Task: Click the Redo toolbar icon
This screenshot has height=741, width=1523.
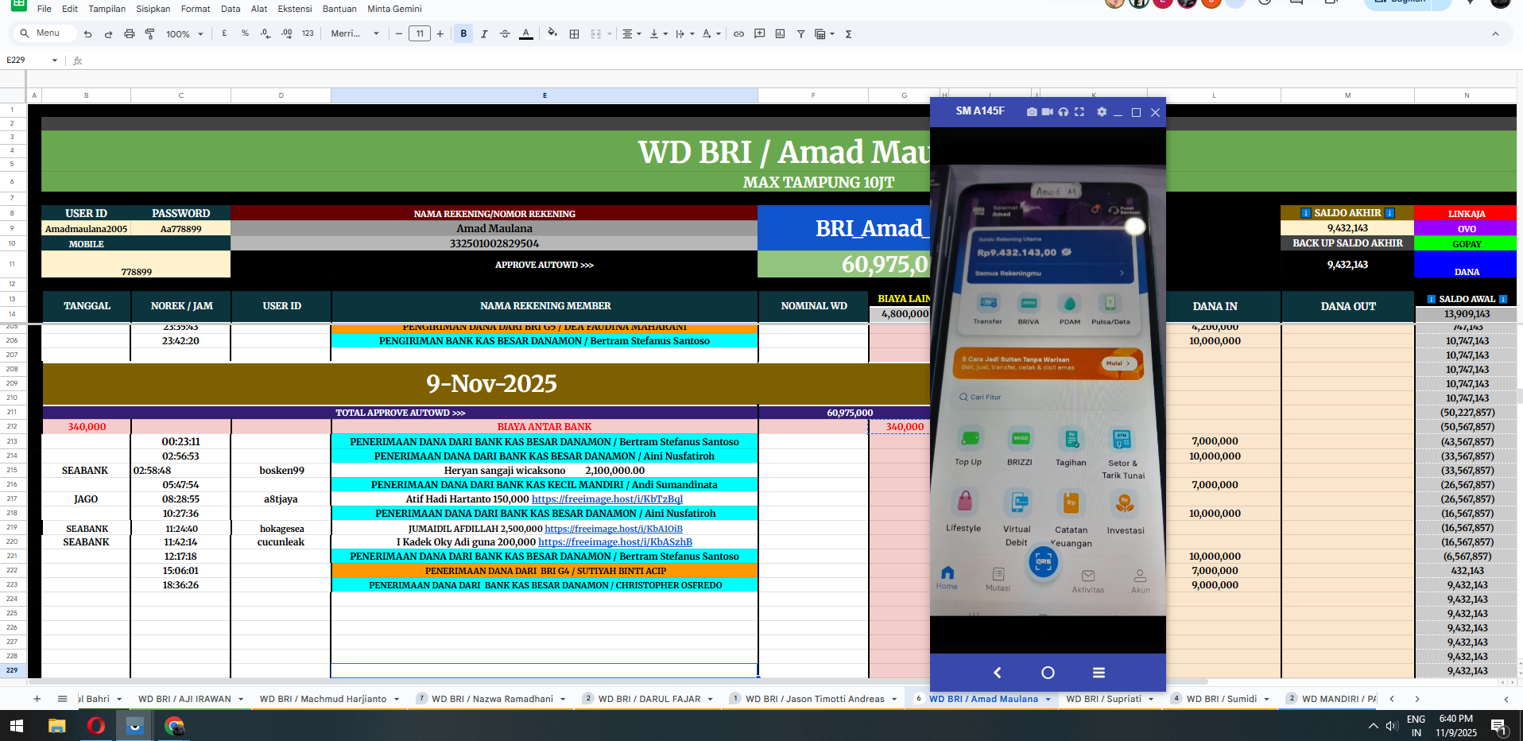Action: (x=108, y=34)
